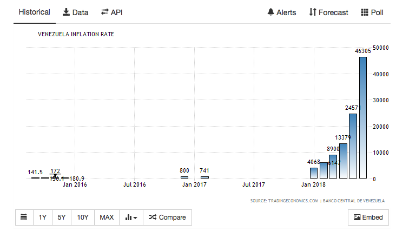This screenshot has width=396, height=231.
Task: Open the API tab
Action: pyautogui.click(x=111, y=12)
